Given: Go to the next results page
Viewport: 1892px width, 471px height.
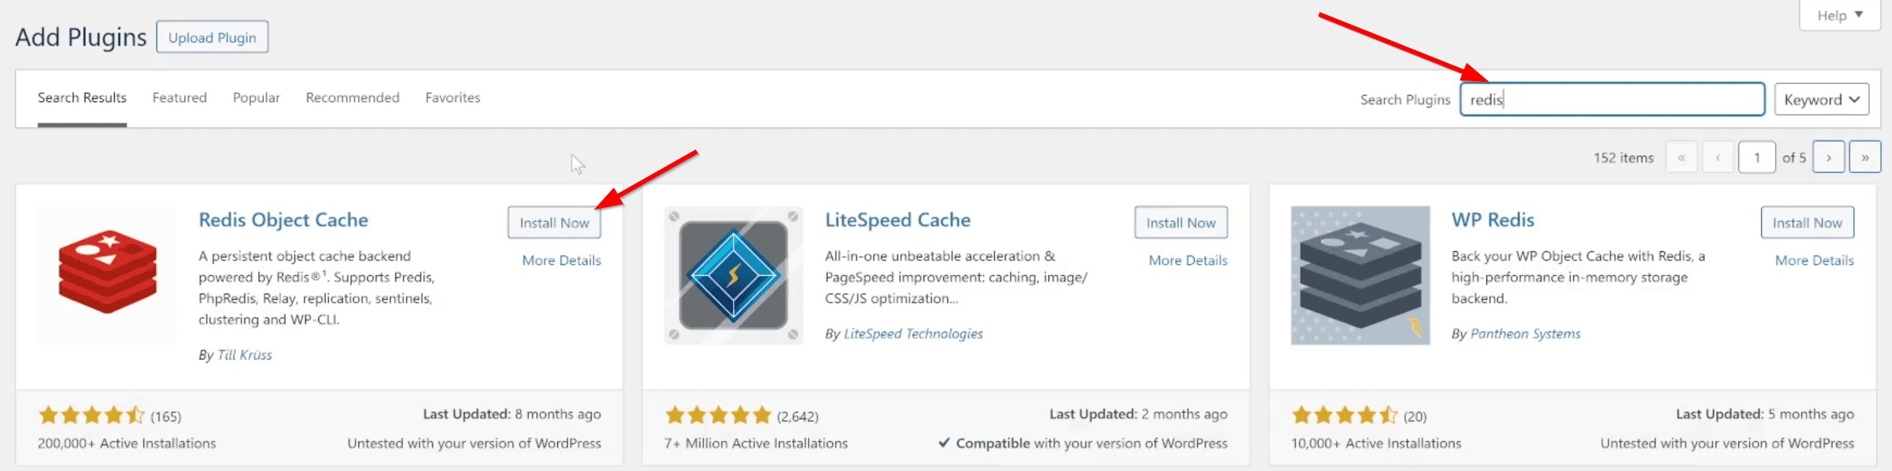Looking at the screenshot, I should 1828,157.
